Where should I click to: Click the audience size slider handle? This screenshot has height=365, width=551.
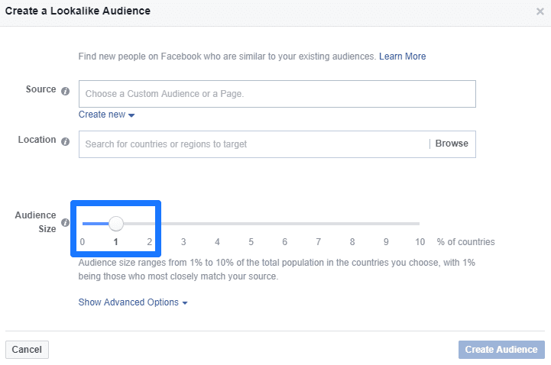tap(116, 224)
